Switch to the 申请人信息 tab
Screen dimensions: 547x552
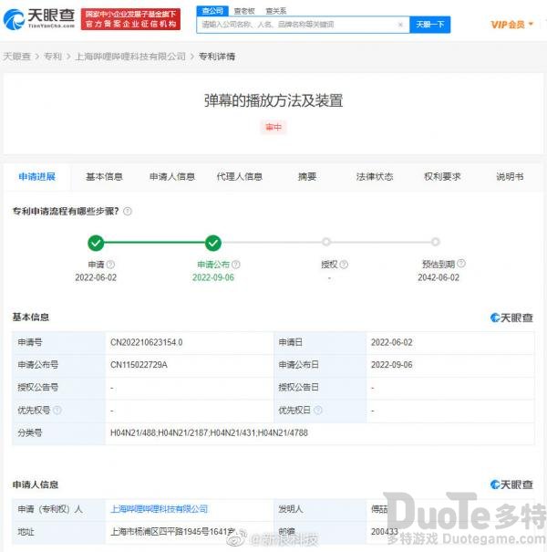(x=172, y=177)
